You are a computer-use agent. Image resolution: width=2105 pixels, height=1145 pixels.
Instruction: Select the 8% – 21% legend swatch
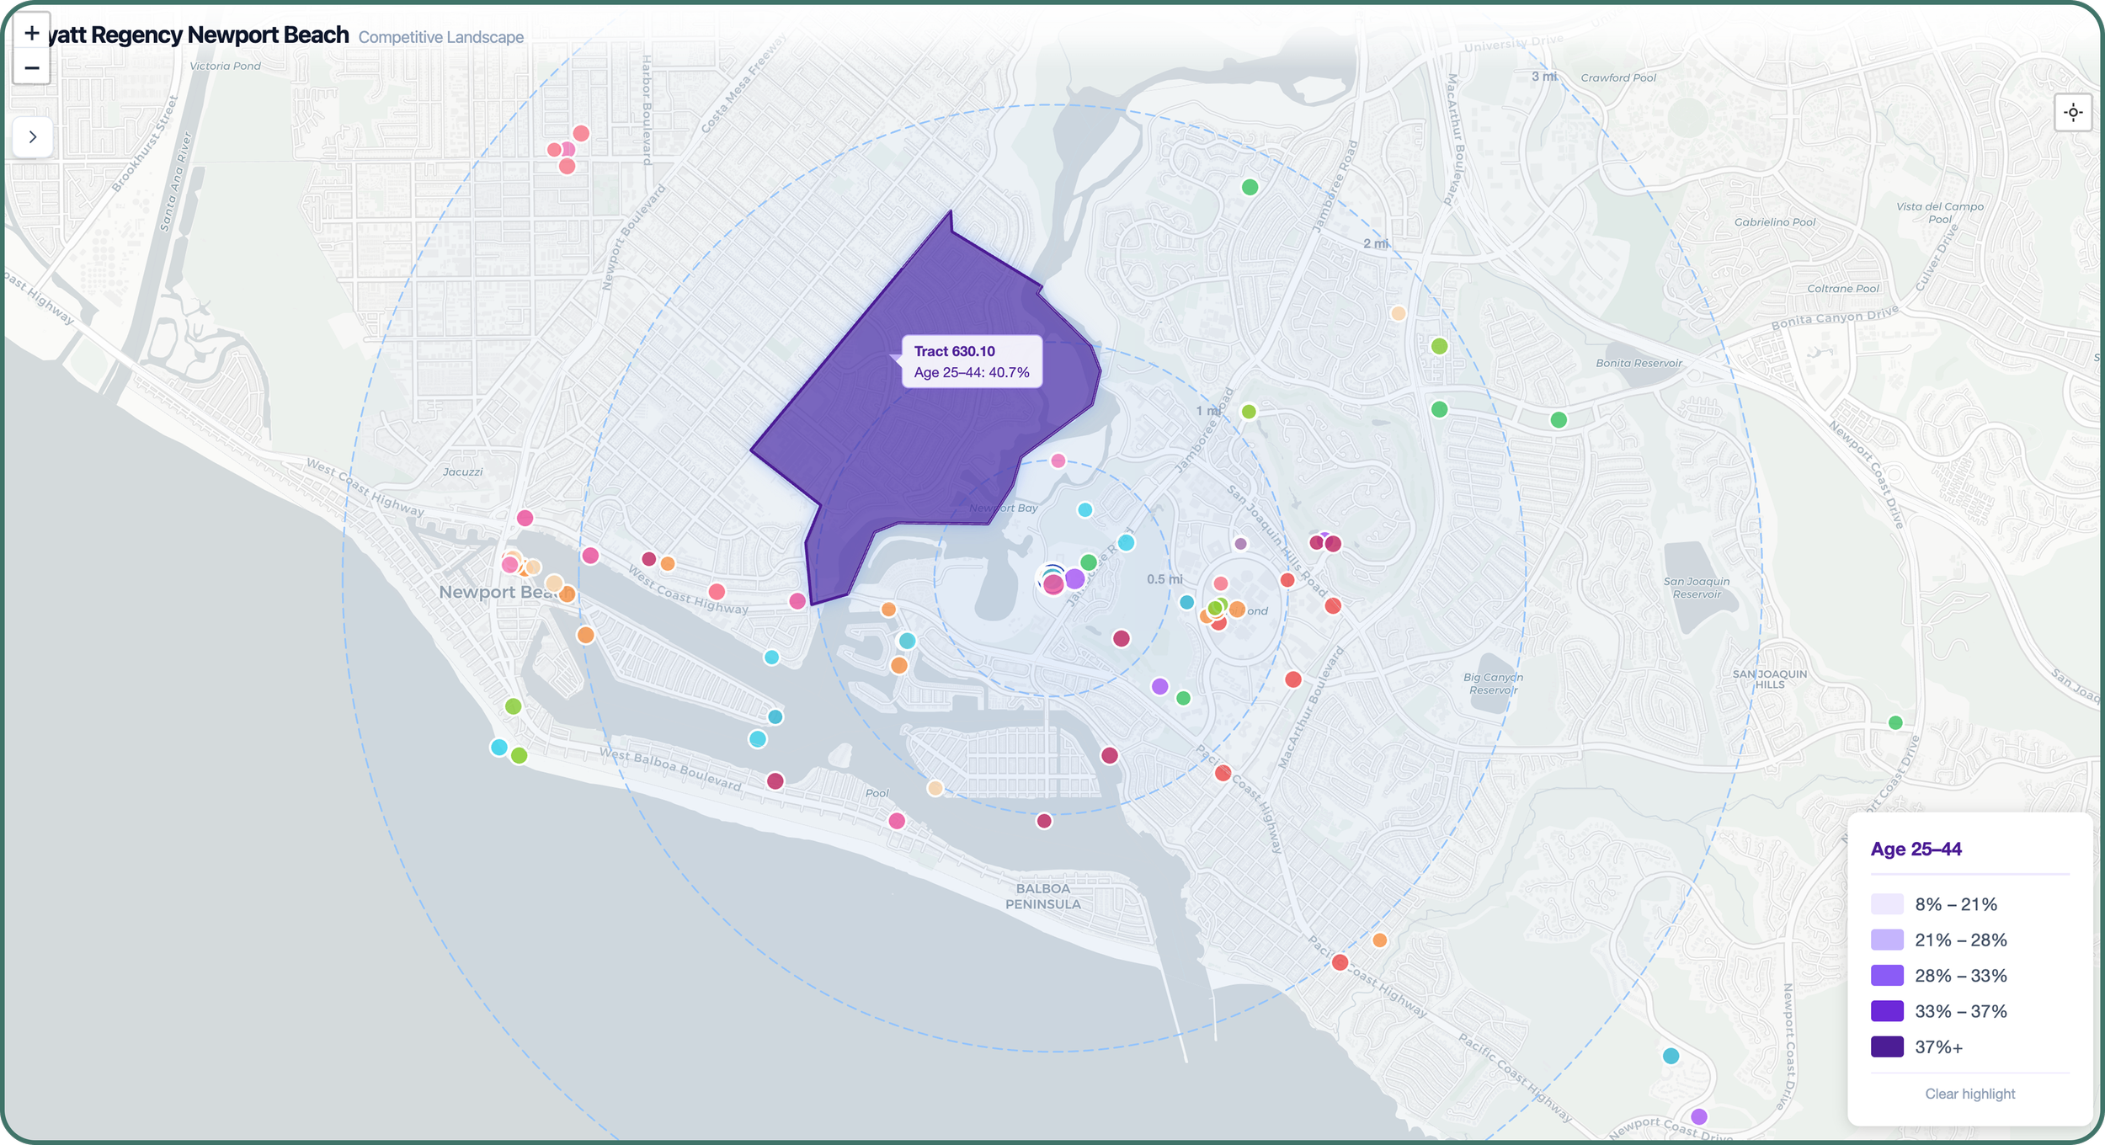point(1887,904)
